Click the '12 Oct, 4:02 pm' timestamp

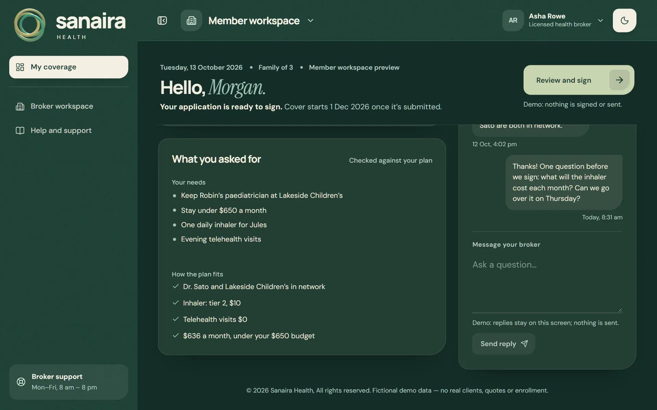494,144
